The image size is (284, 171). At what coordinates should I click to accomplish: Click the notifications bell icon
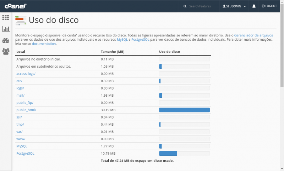click(x=254, y=6)
